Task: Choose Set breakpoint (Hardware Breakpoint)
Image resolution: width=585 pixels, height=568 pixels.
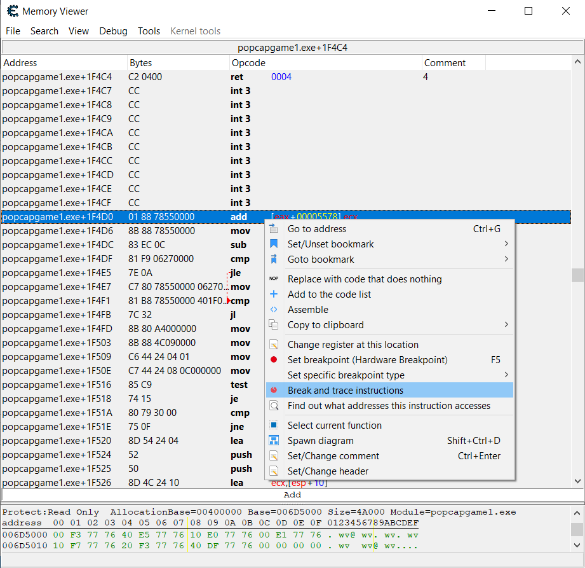Action: (389, 360)
